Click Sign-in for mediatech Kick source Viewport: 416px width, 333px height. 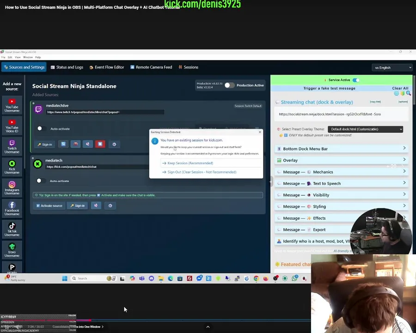pyautogui.click(x=78, y=205)
